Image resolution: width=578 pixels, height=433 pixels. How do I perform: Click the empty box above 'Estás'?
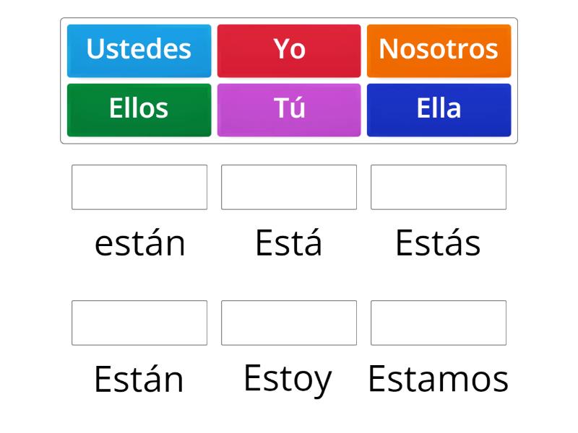click(x=439, y=188)
